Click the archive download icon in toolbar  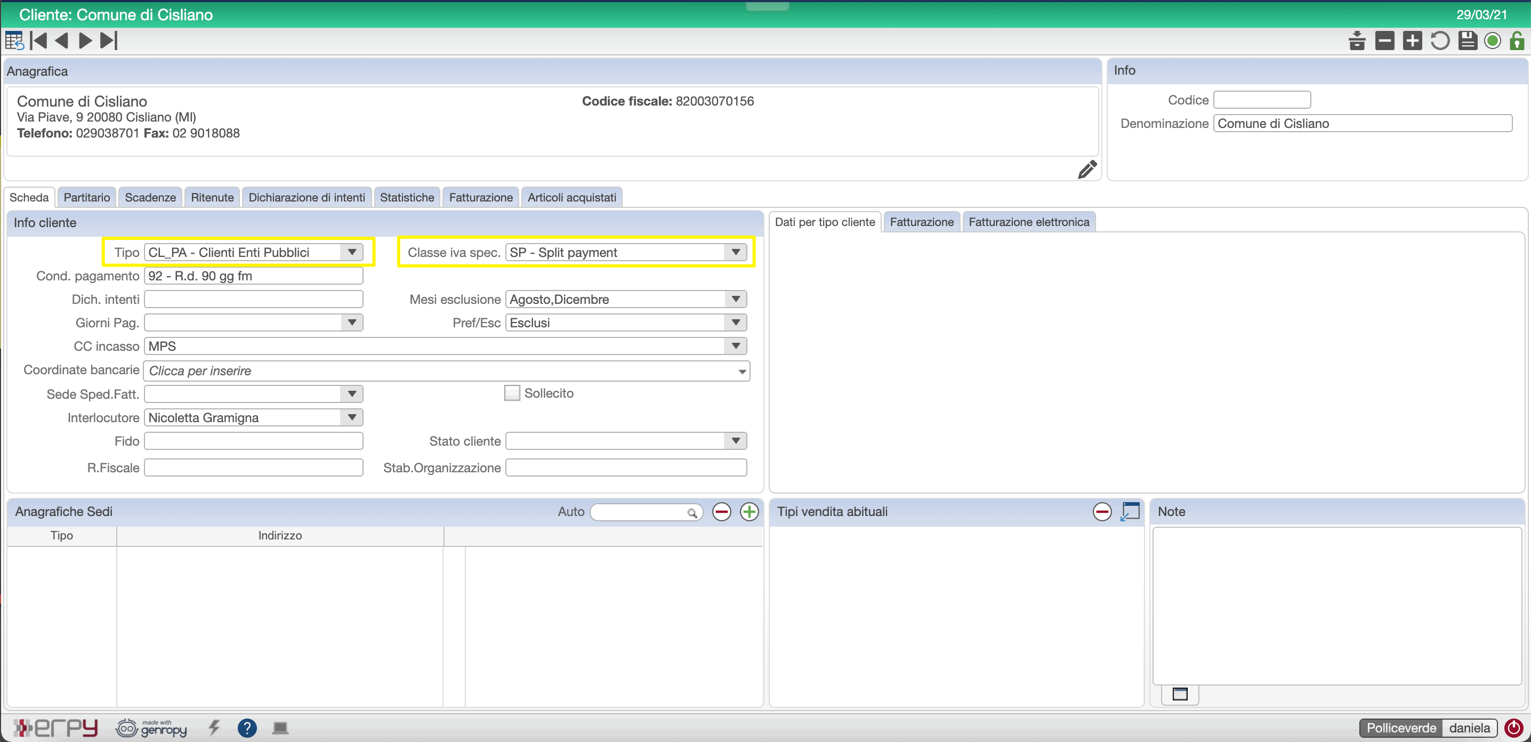pos(1357,41)
